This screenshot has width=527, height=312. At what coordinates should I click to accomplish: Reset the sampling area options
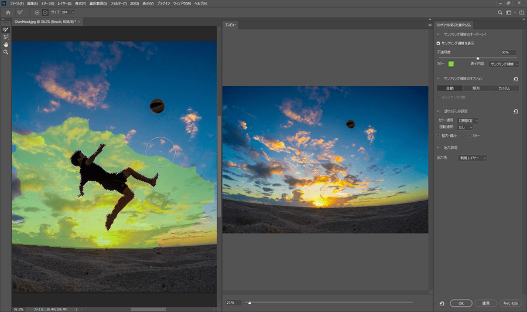click(516, 79)
